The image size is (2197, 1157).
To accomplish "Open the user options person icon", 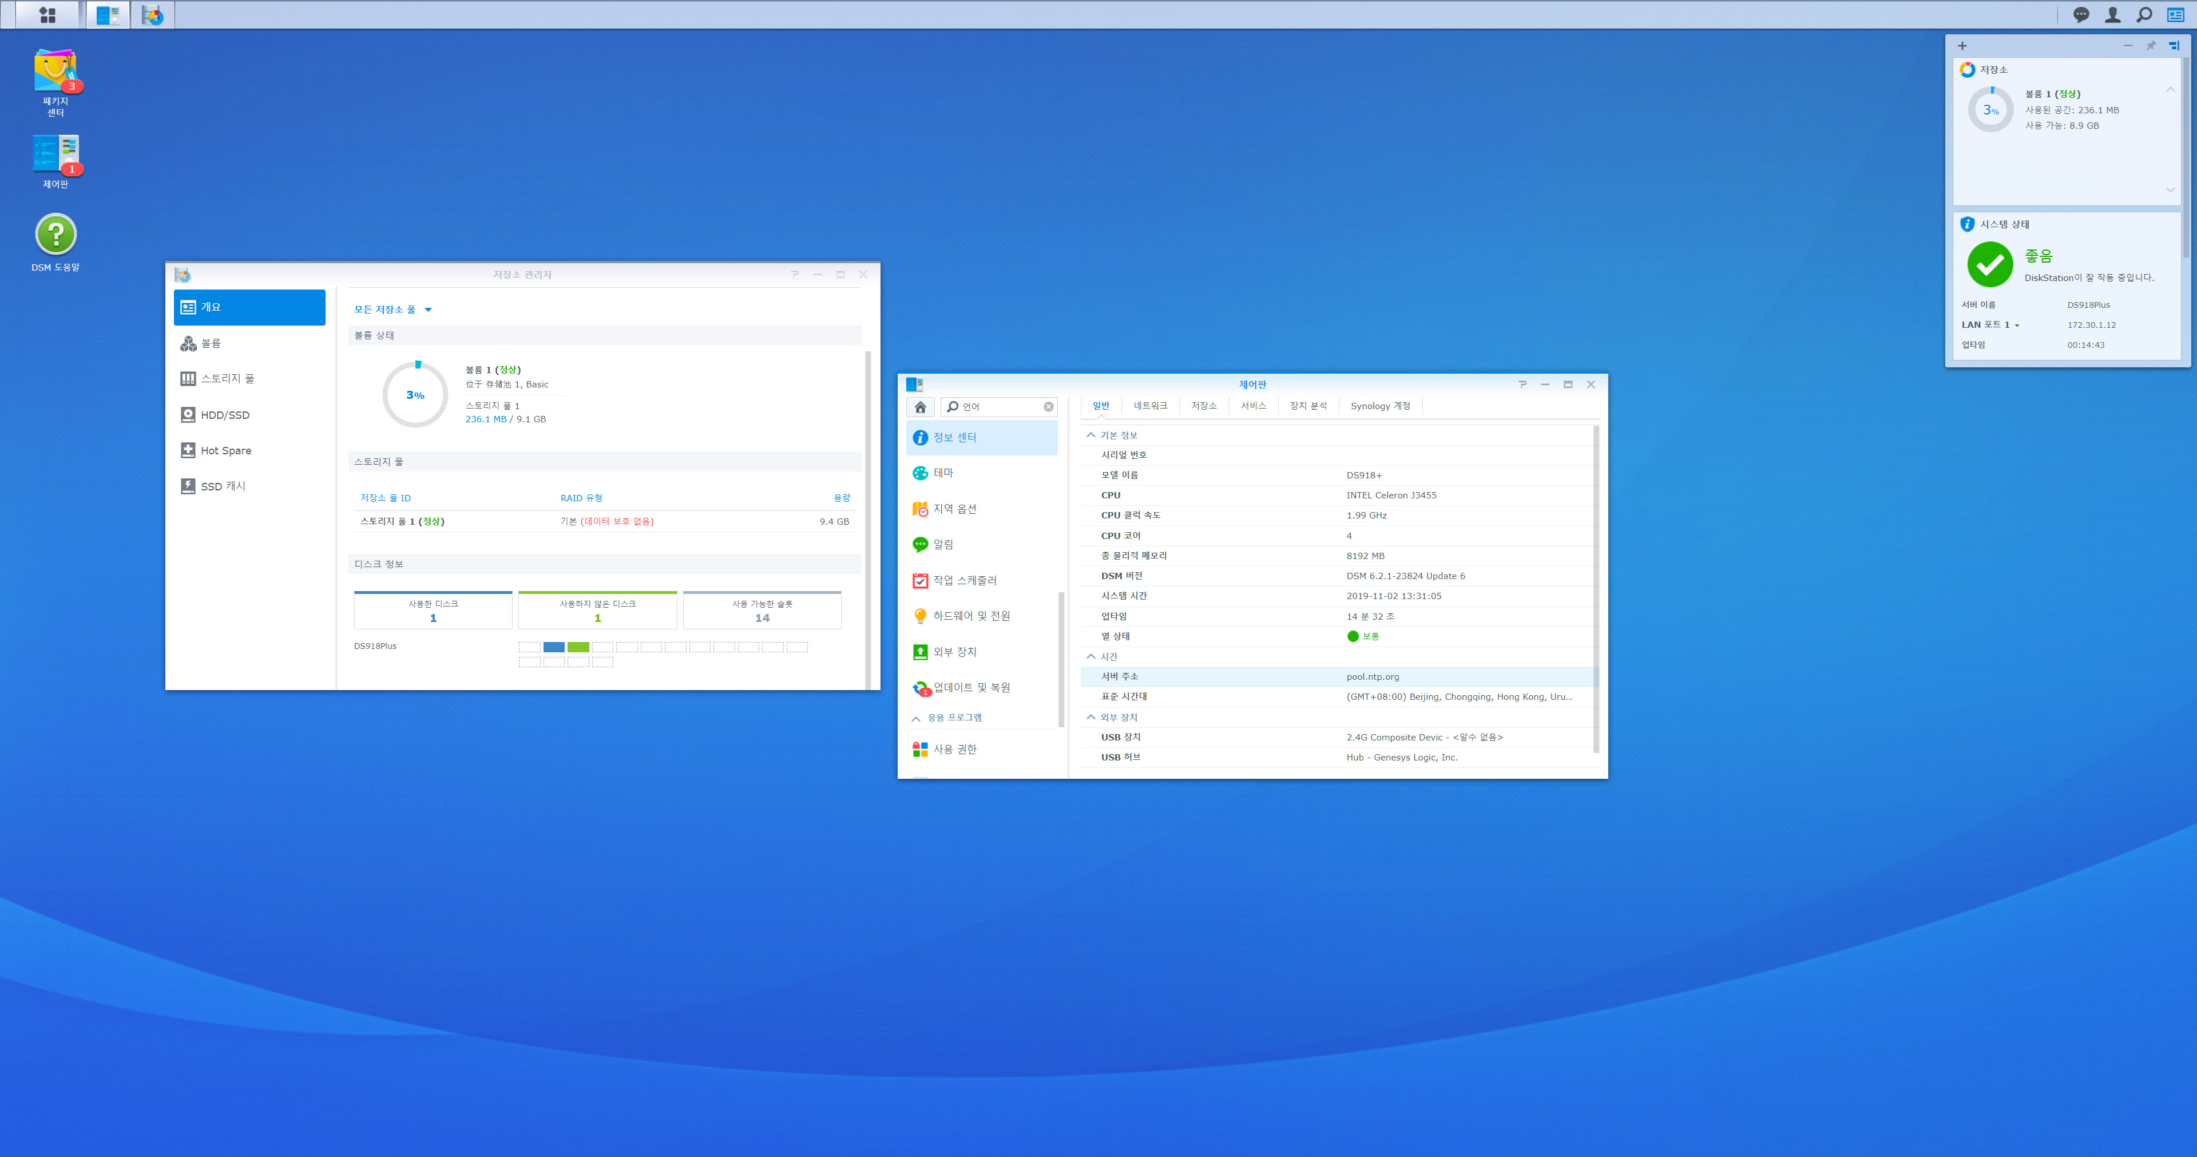I will click(2112, 14).
